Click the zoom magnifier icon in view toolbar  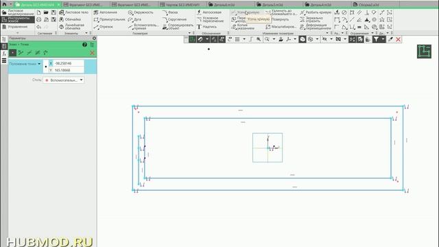(267, 40)
